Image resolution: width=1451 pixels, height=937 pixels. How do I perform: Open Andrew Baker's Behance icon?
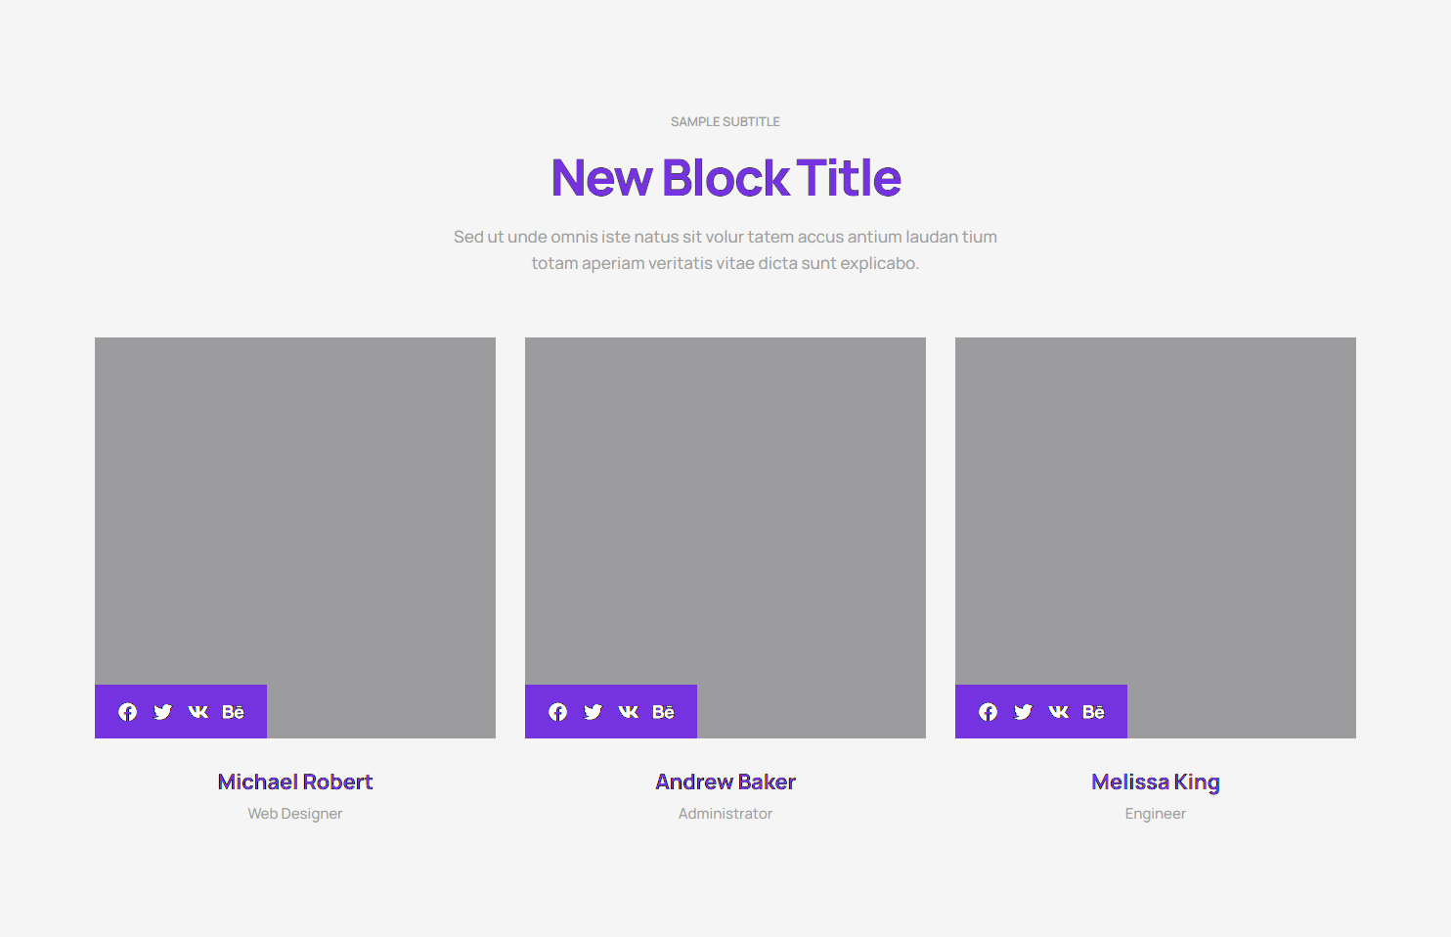tap(663, 712)
